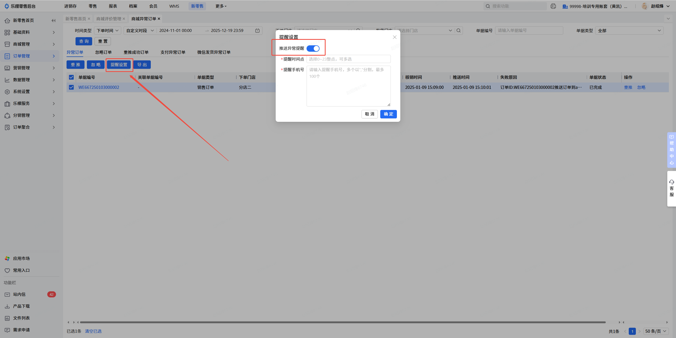The width and height of the screenshot is (676, 338).
Task: Open the 50条/页 page size dropdown
Action: pyautogui.click(x=656, y=331)
